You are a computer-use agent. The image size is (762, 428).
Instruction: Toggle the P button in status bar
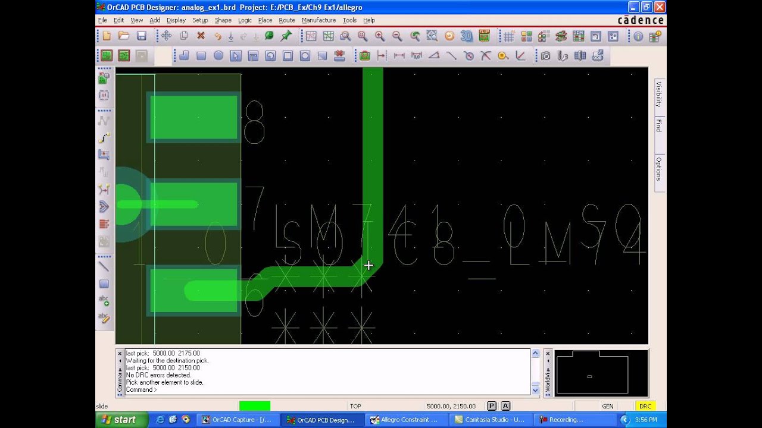[x=492, y=406]
